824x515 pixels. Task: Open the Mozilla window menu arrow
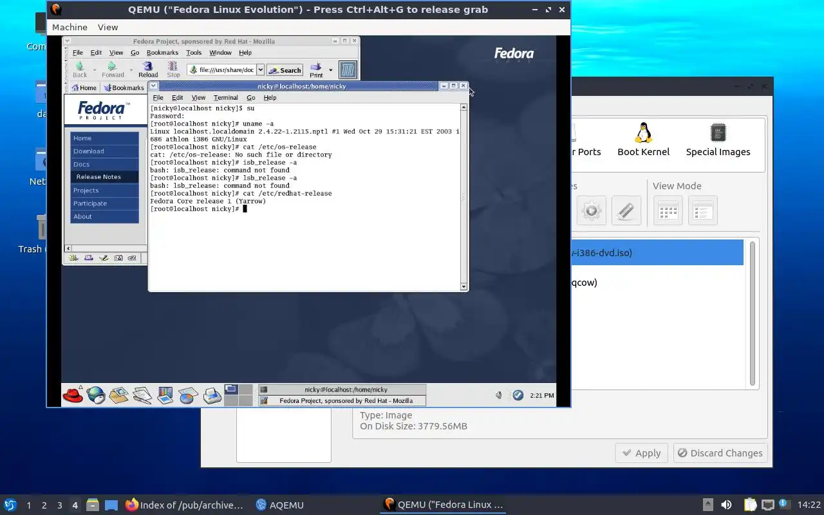pyautogui.click(x=67, y=41)
